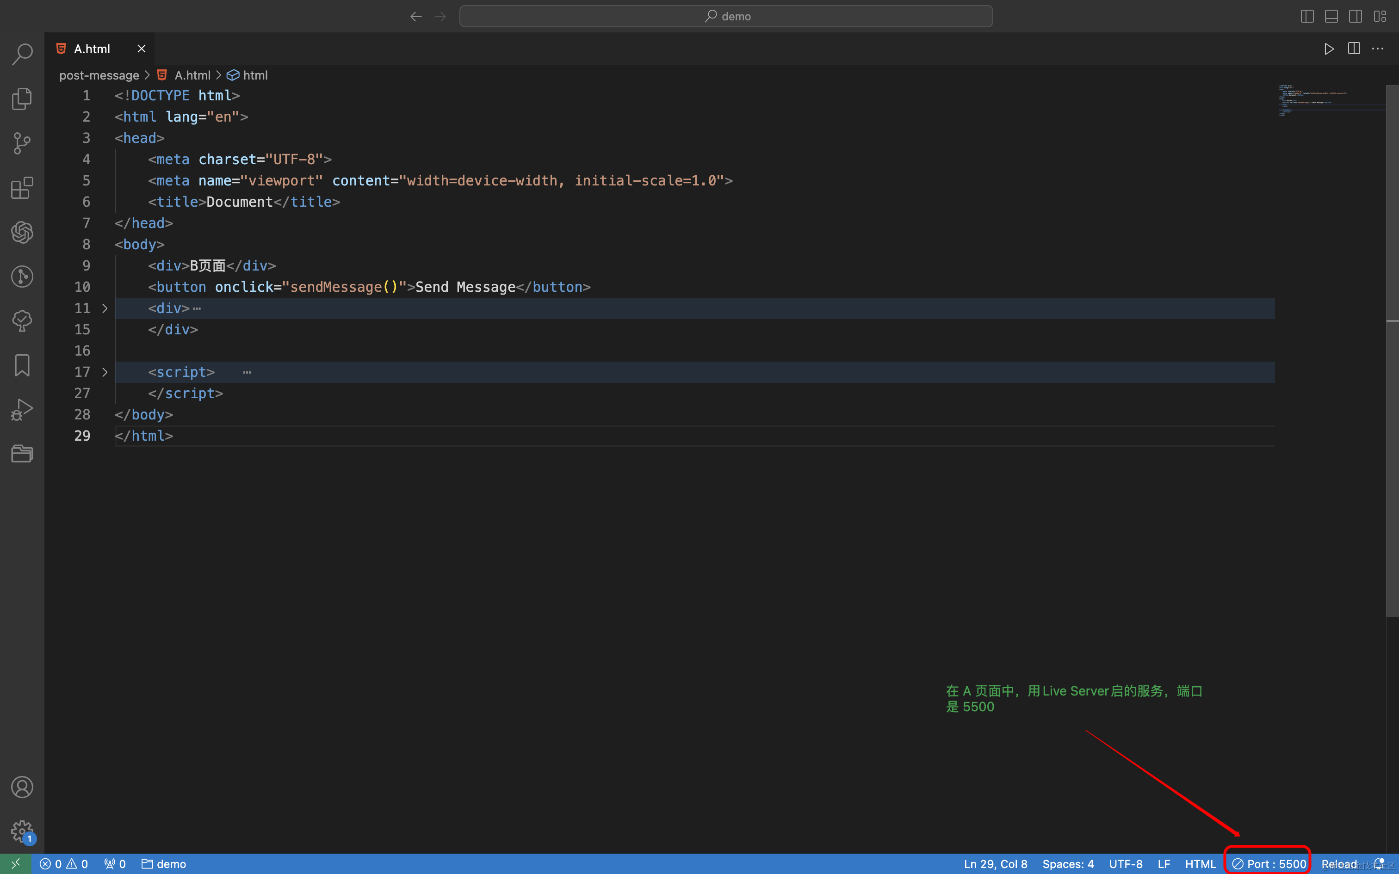Click the Port : 5500 status button
Screen dimensions: 1399x874
pos(1269,864)
